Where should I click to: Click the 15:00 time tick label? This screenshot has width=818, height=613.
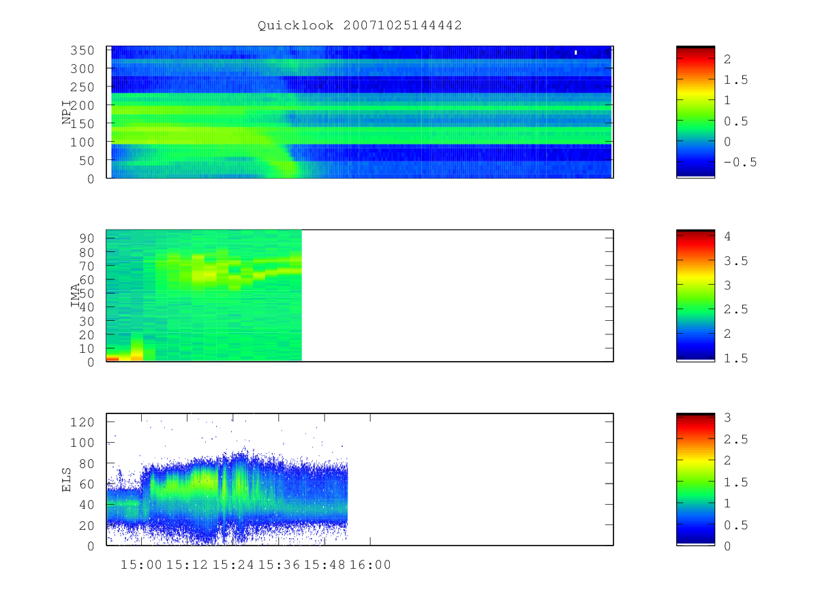(x=142, y=565)
